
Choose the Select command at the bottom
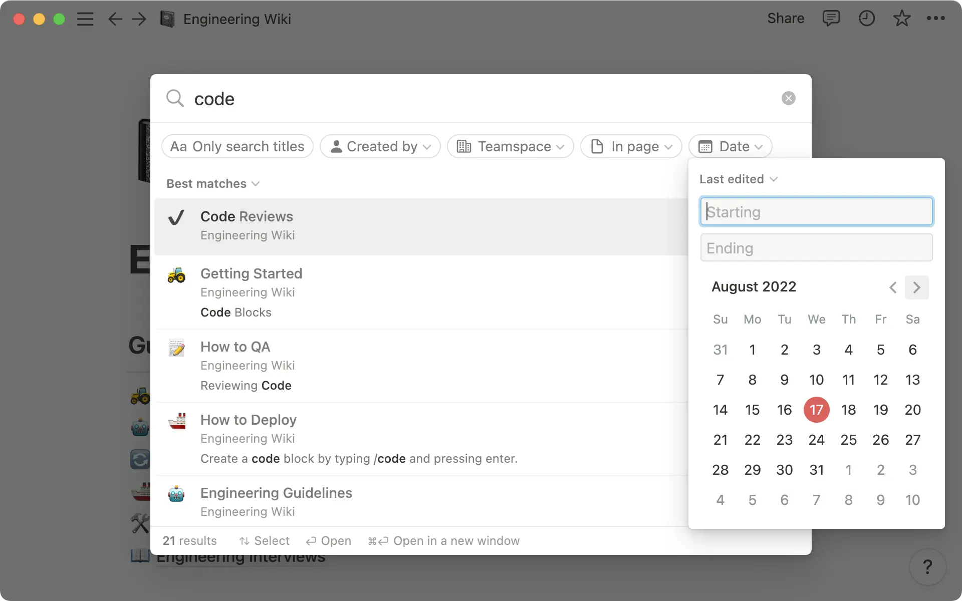[264, 540]
